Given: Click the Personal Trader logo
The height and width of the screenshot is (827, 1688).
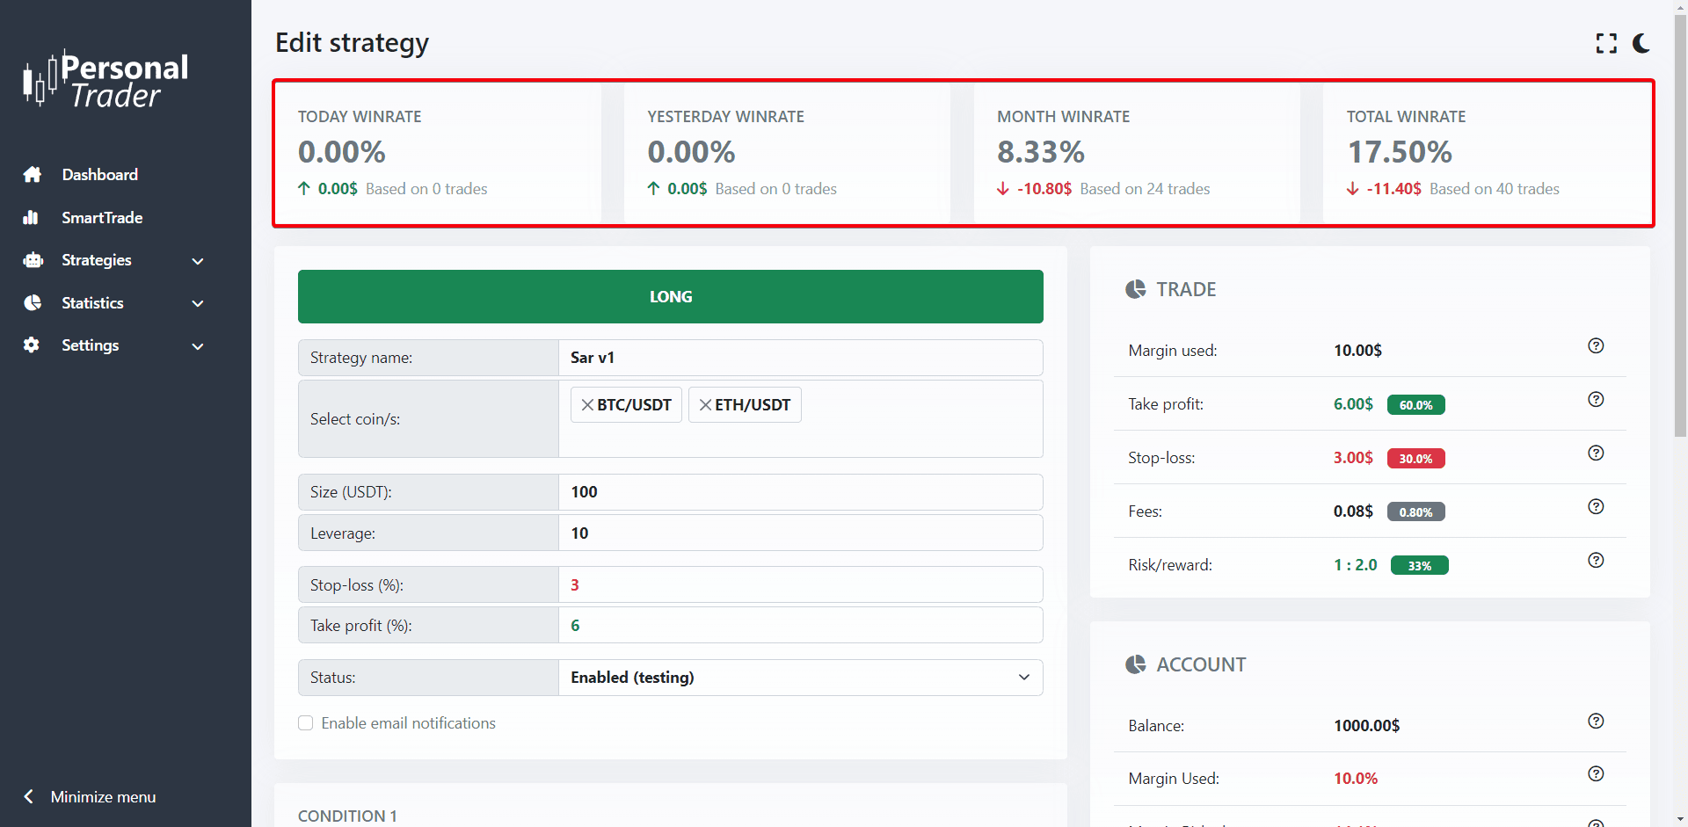Looking at the screenshot, I should [105, 80].
